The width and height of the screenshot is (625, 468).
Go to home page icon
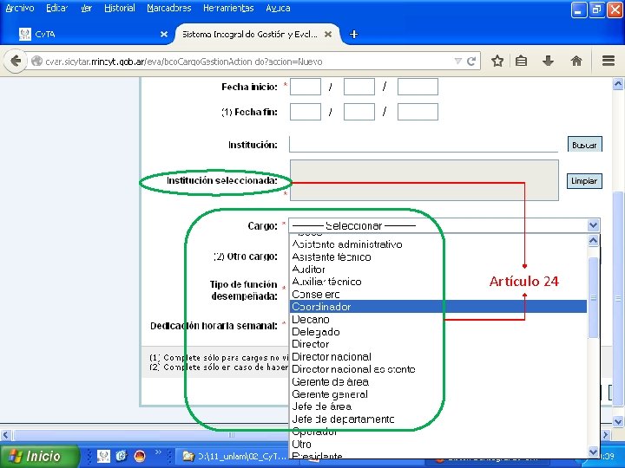pyautogui.click(x=576, y=61)
